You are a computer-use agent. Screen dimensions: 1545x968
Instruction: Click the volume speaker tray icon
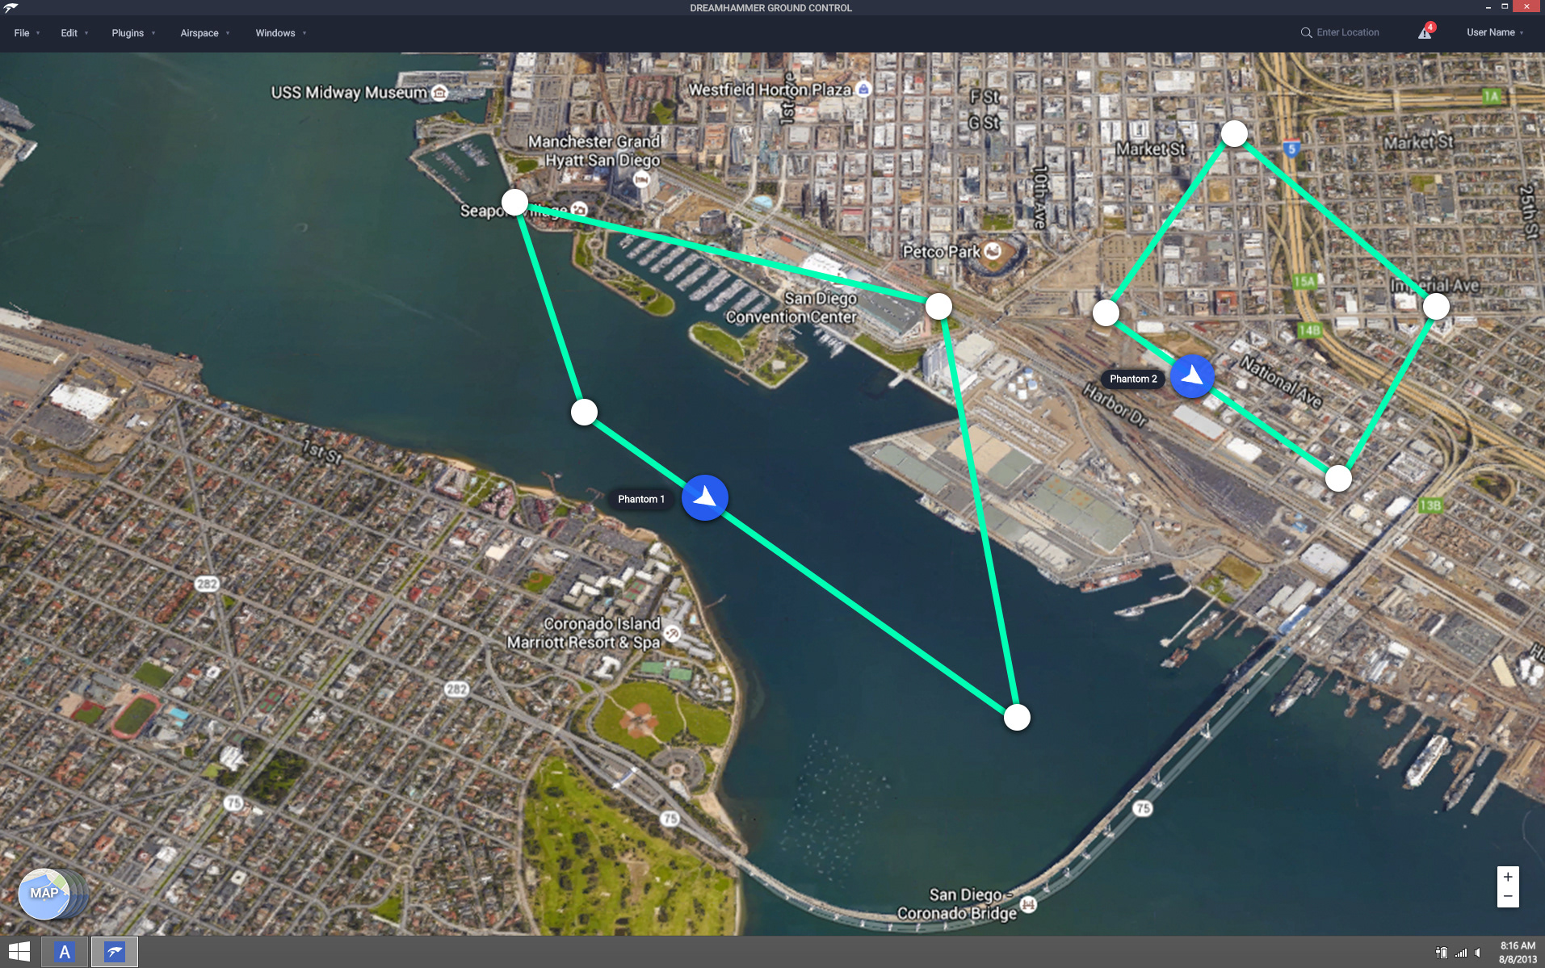[1478, 953]
